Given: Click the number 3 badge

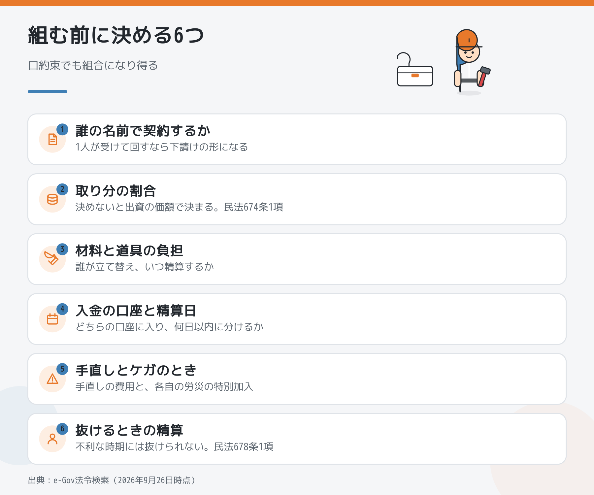Looking at the screenshot, I should (62, 249).
